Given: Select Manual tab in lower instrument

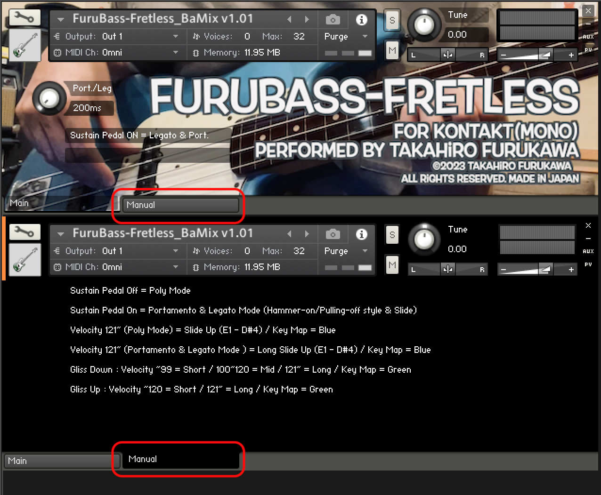Looking at the screenshot, I should [x=180, y=459].
